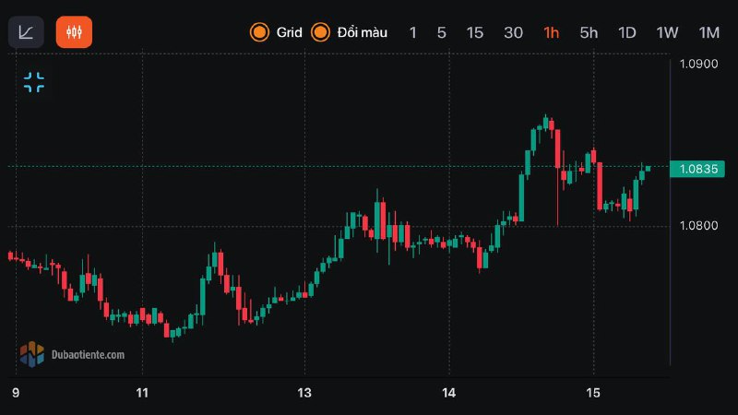Click date 15 on the time axis
738x415 pixels.
pos(594,393)
